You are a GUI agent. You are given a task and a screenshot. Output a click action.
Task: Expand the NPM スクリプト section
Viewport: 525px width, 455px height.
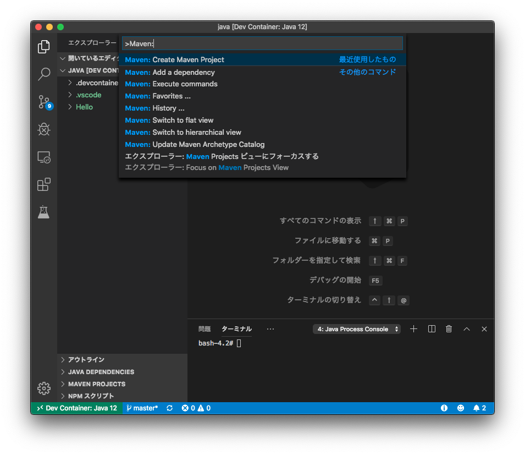[122, 396]
